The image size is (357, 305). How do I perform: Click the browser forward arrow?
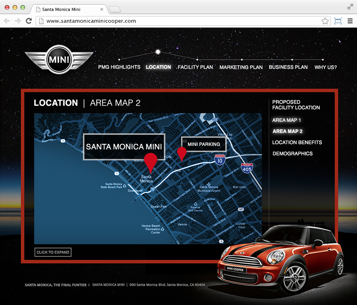click(18, 21)
